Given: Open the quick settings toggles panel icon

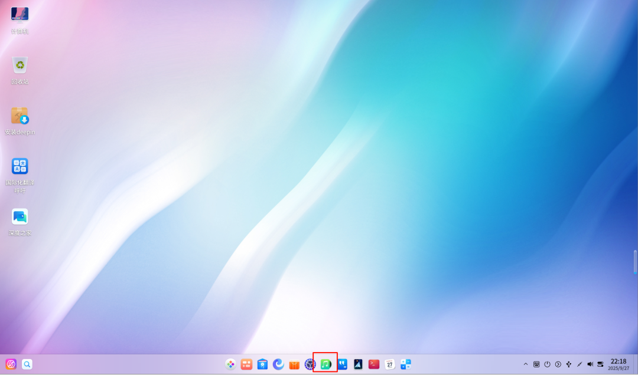Looking at the screenshot, I should 601,364.
